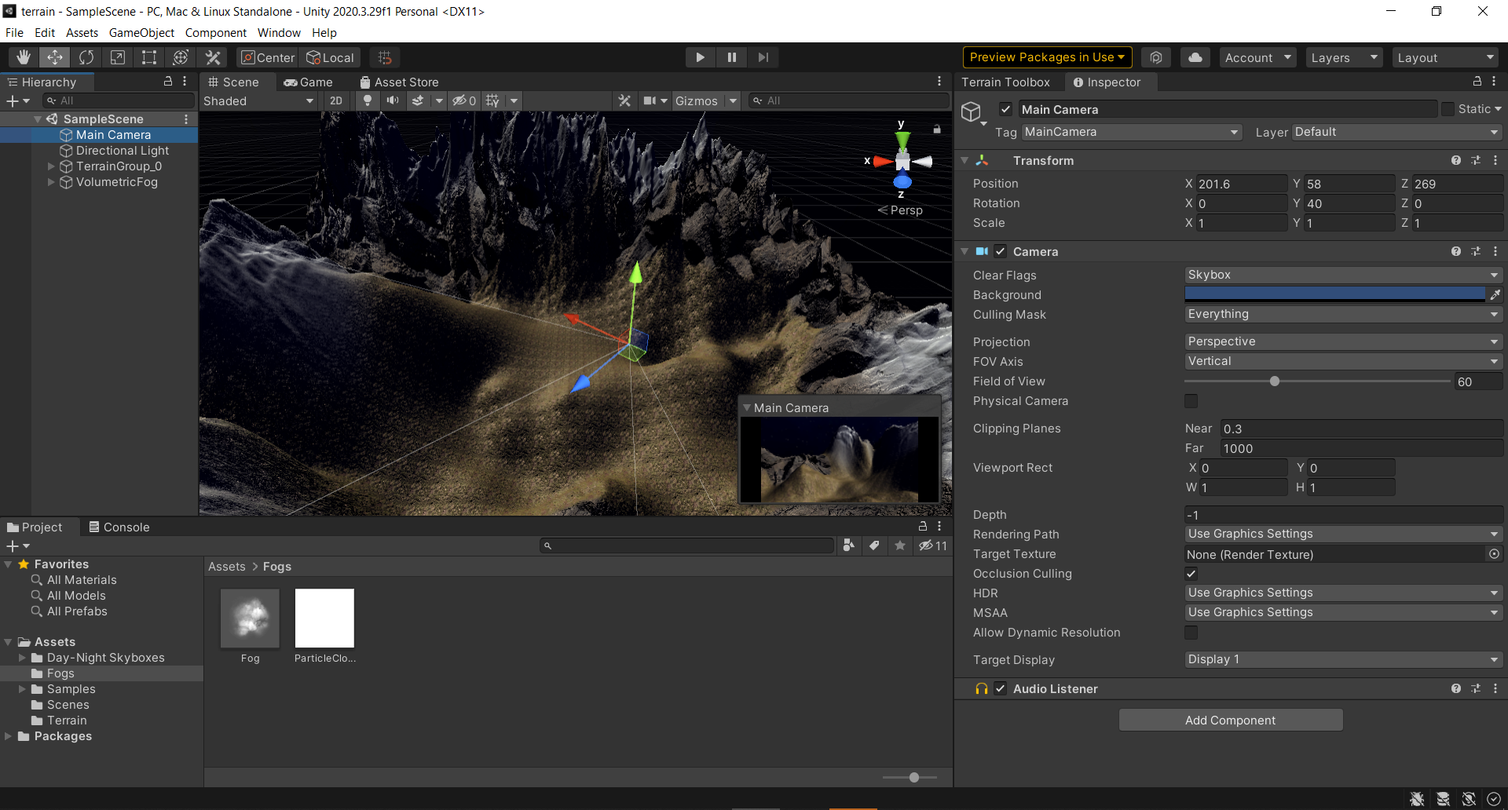
Task: Switch to the Console tab
Action: tap(119, 527)
